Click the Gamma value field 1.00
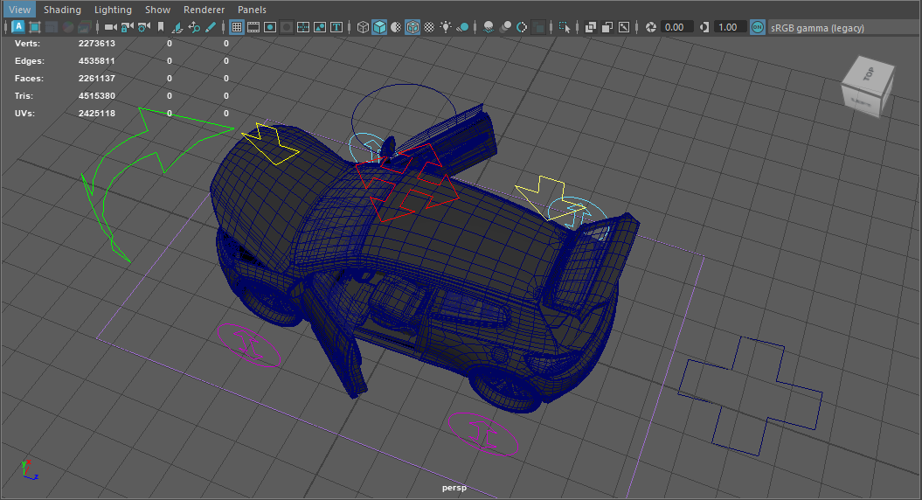This screenshot has height=500, width=922. pyautogui.click(x=728, y=27)
